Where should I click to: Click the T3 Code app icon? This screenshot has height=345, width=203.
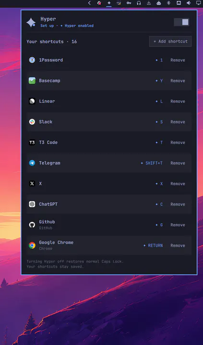[x=32, y=142]
